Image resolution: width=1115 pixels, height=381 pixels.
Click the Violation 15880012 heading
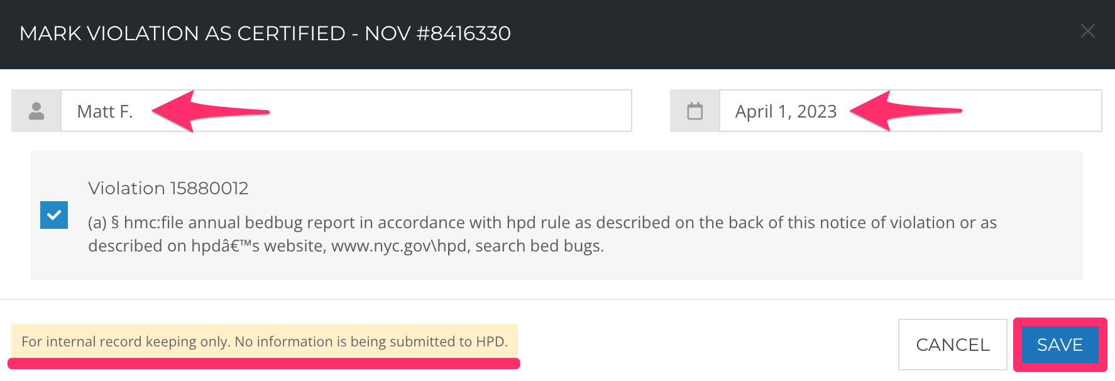[x=168, y=188]
